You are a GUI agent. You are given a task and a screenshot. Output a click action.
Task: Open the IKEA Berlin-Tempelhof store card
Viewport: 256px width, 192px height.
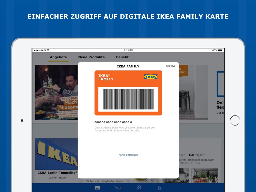[x=57, y=161]
